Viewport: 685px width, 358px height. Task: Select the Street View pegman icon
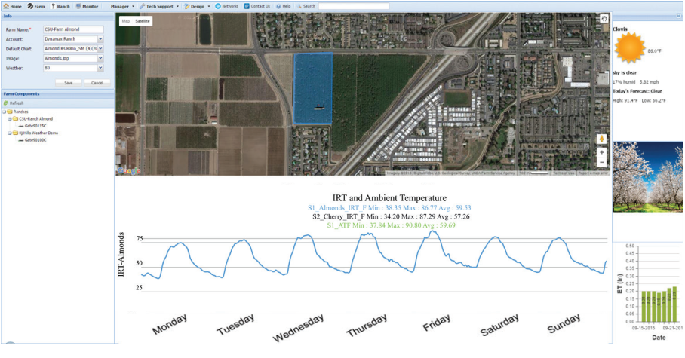pyautogui.click(x=601, y=139)
